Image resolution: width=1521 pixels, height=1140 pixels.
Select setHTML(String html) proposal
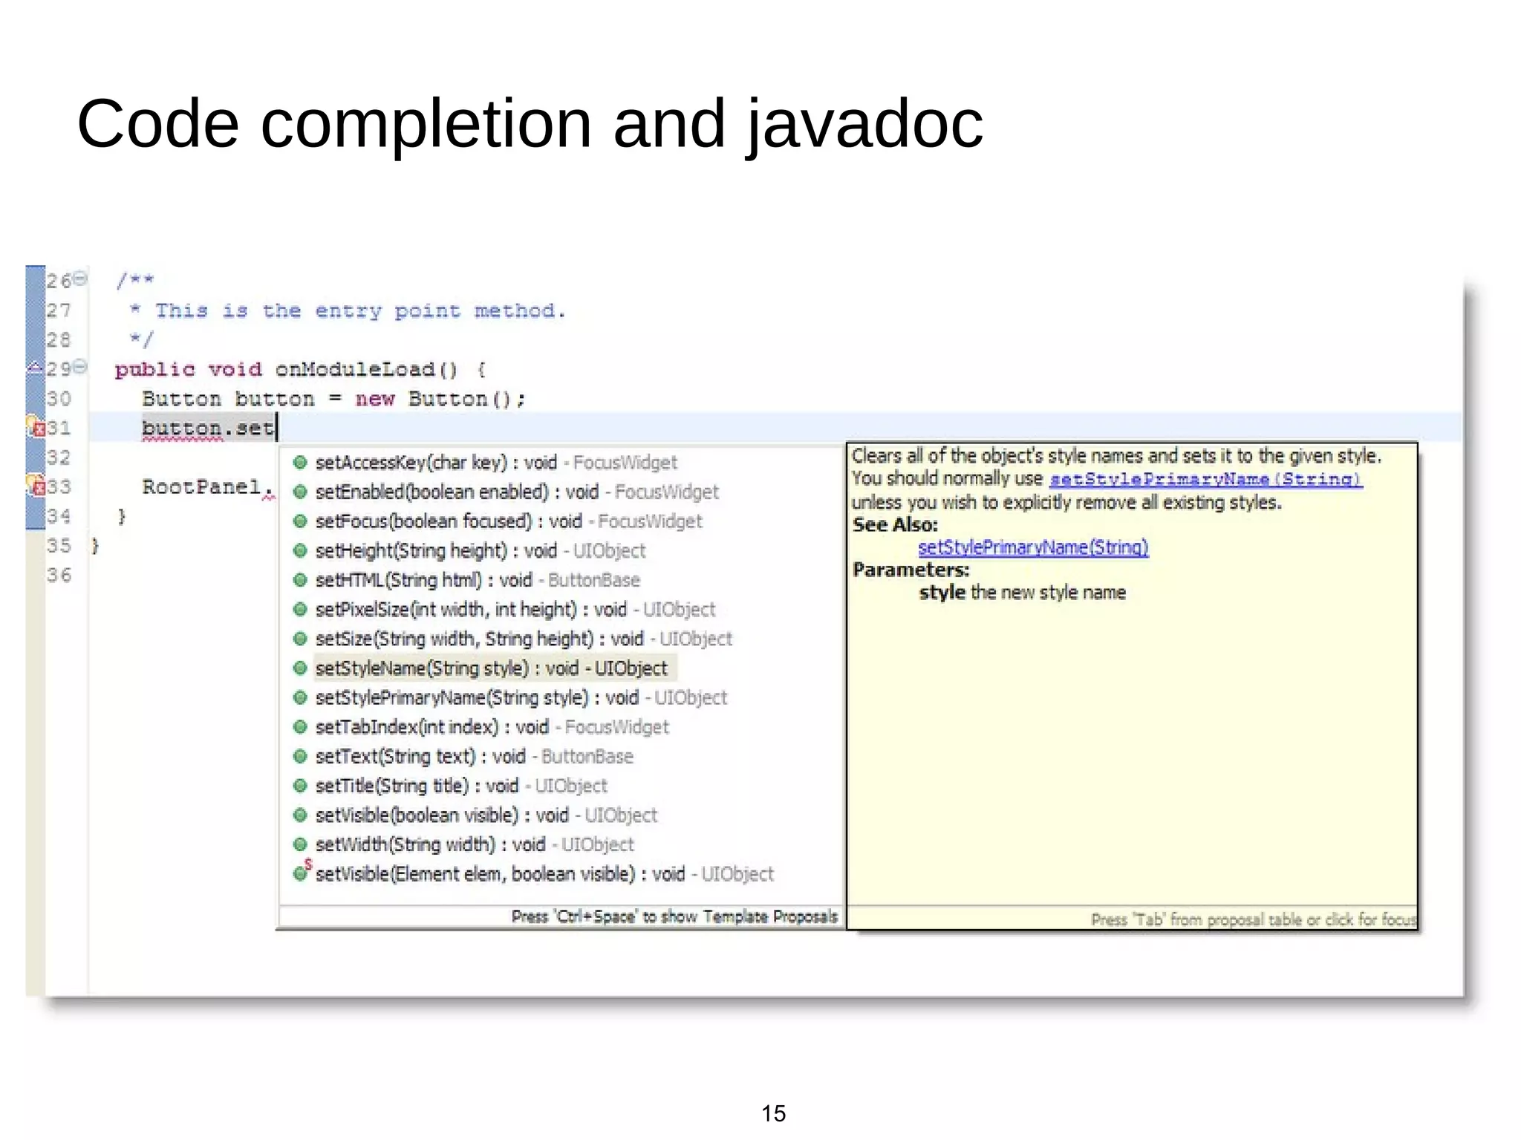pos(478,580)
